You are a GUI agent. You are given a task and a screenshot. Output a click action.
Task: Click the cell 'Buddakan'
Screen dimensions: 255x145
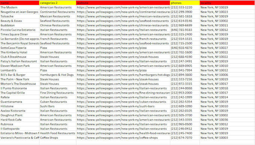click(x=19, y=25)
